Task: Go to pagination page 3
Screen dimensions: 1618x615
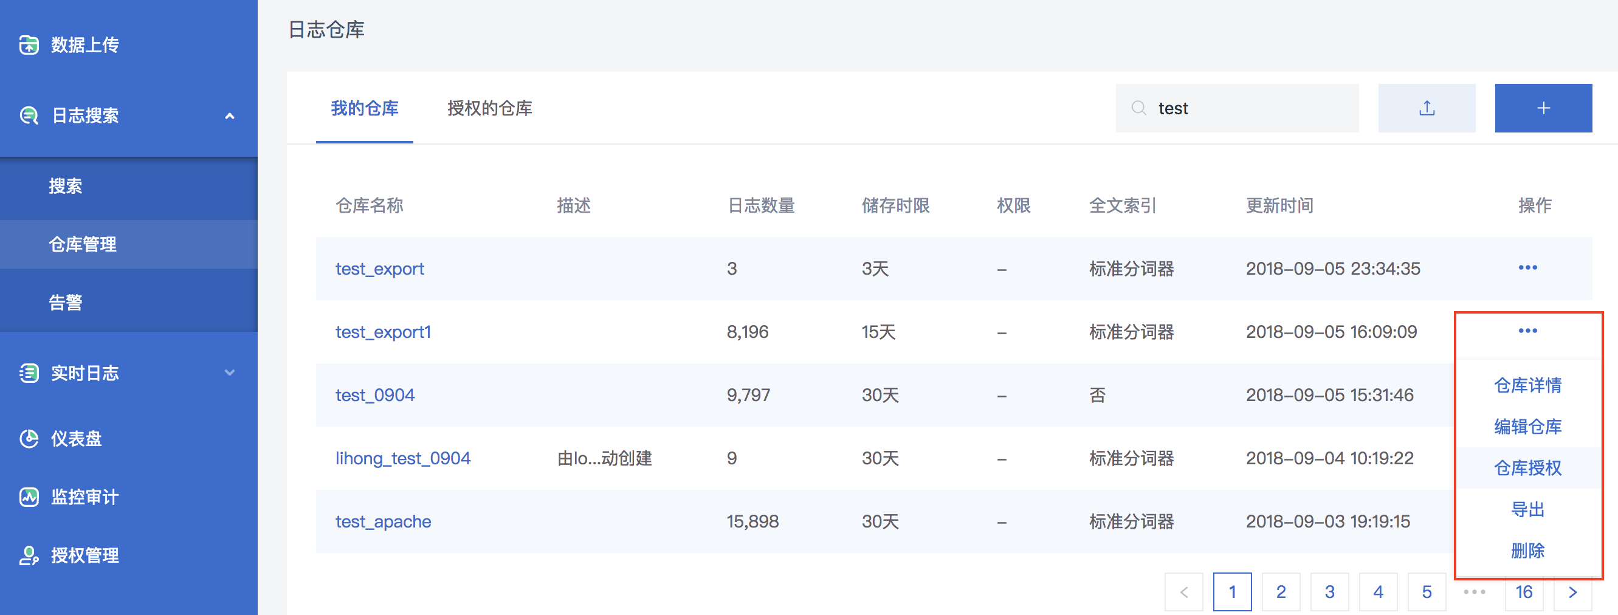Action: point(1329,592)
